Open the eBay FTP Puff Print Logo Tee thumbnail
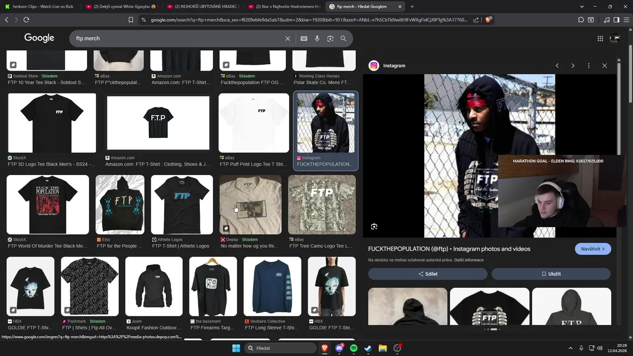 click(x=254, y=123)
